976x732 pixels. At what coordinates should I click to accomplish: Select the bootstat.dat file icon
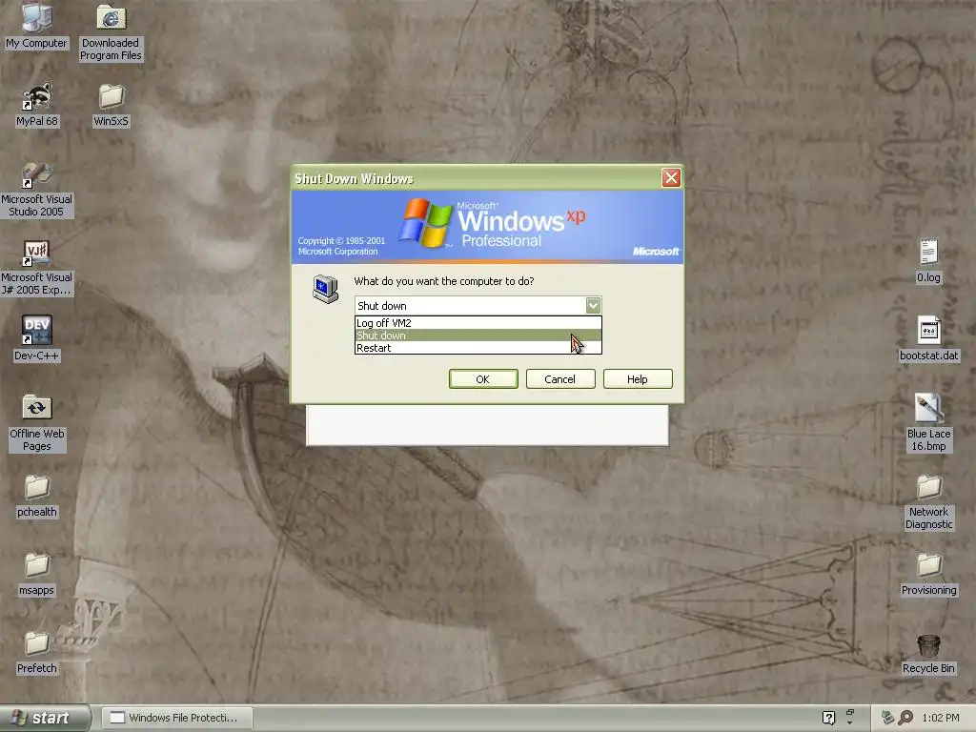928,338
